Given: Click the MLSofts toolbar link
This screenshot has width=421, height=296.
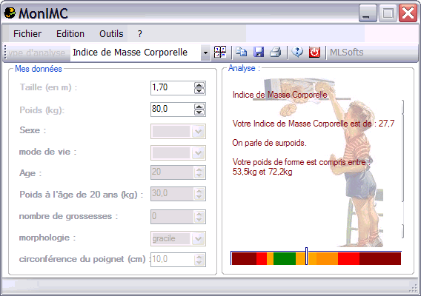Looking at the screenshot, I should click(x=347, y=53).
